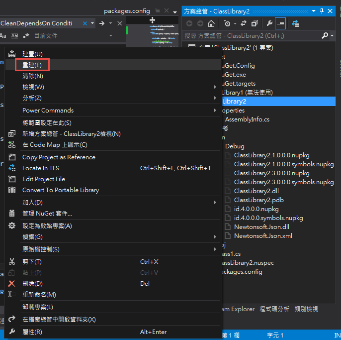Expand the 加入(D) submenu

(x=113, y=203)
